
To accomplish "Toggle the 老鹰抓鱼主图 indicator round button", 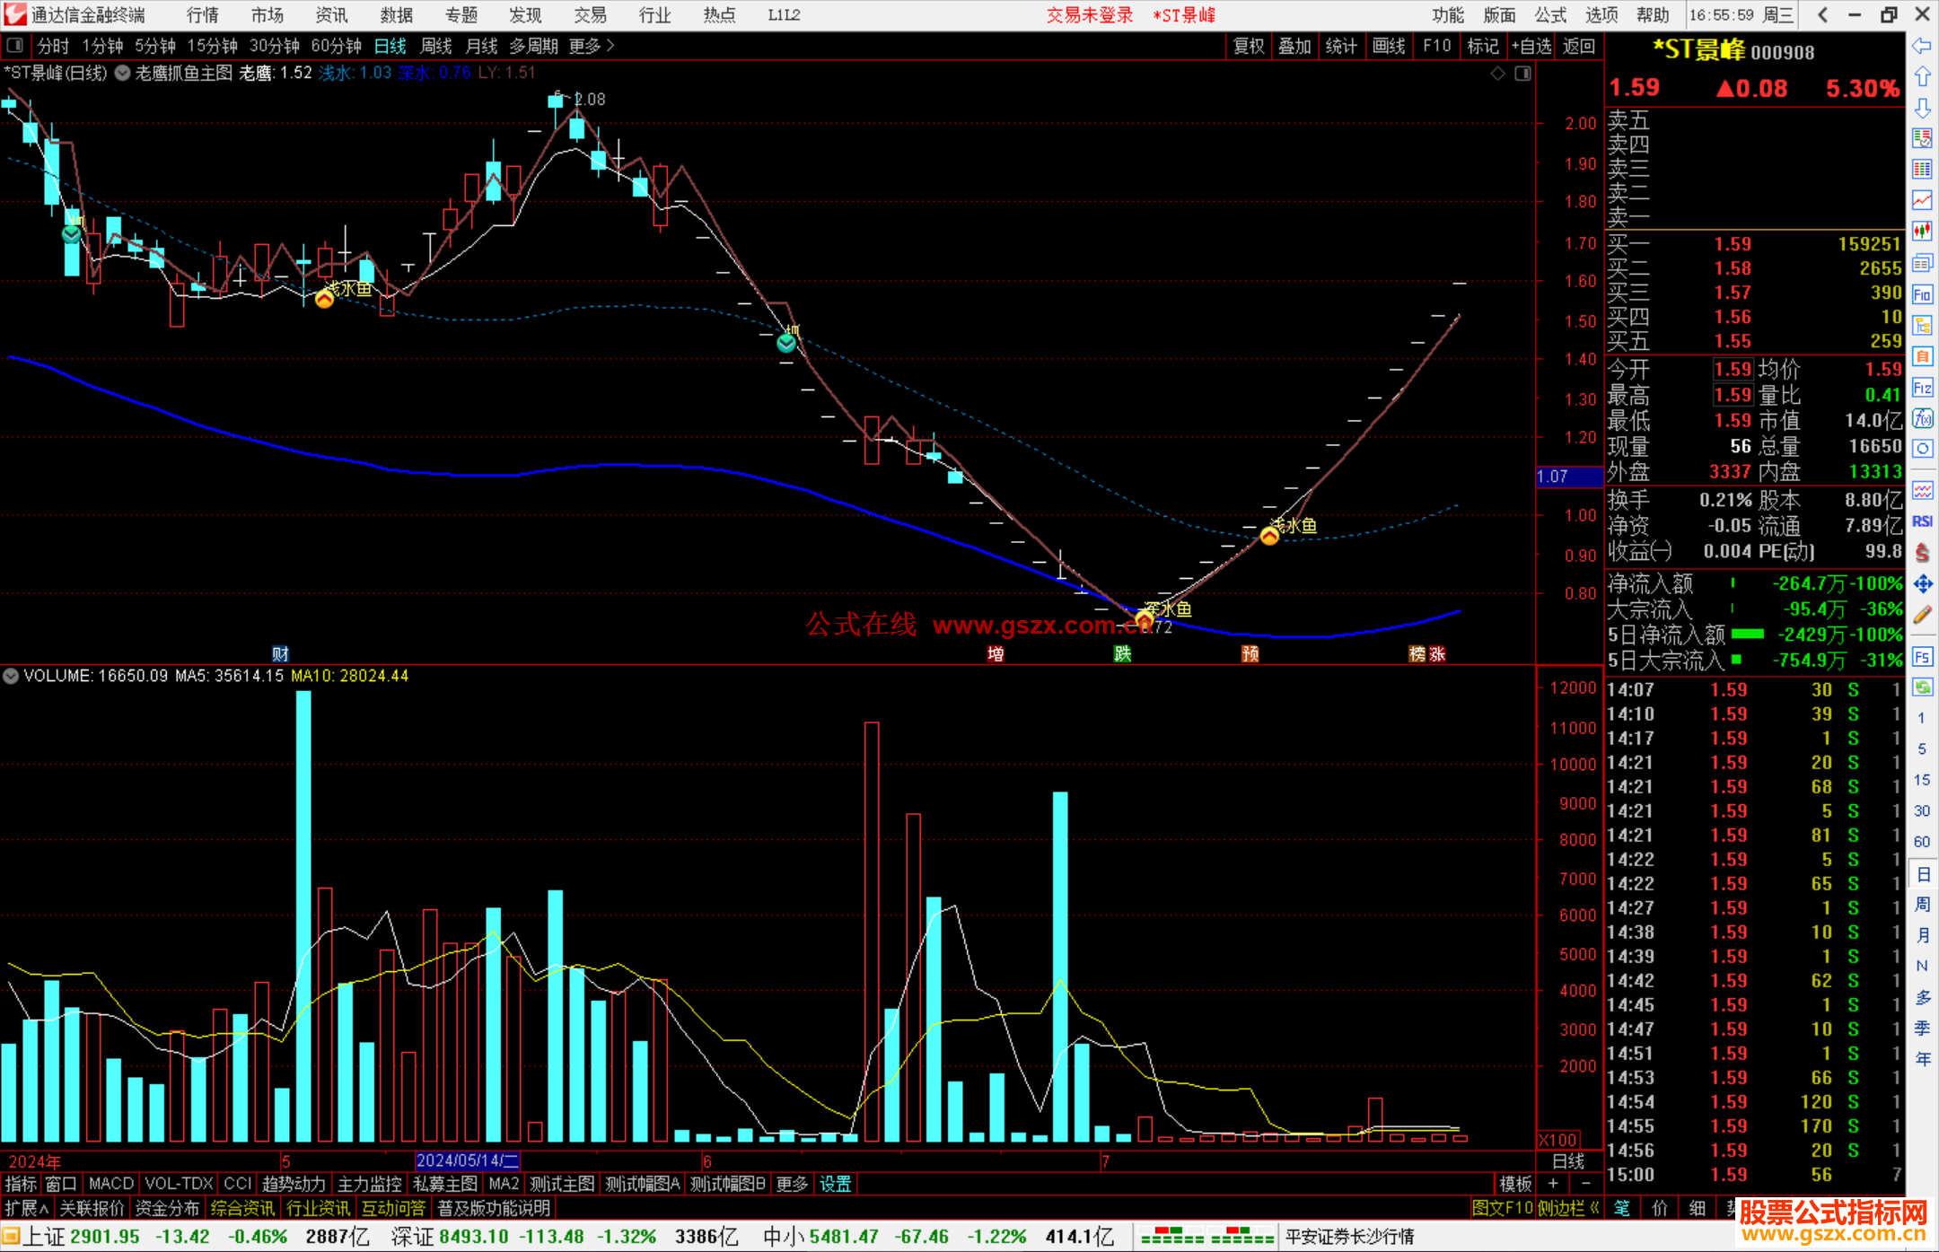I will pyautogui.click(x=123, y=74).
